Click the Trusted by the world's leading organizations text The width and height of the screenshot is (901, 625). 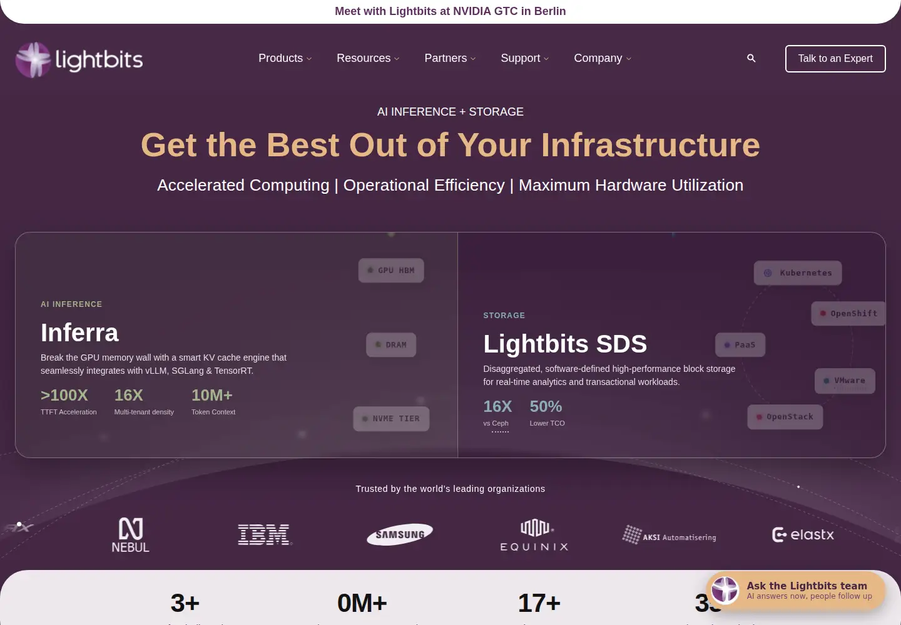tap(450, 489)
